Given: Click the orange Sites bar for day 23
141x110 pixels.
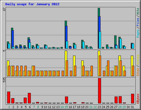Looking at the screenshot, I should pyautogui.click(x=100, y=66).
